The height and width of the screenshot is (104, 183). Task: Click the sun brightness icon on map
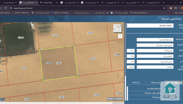click(x=120, y=36)
